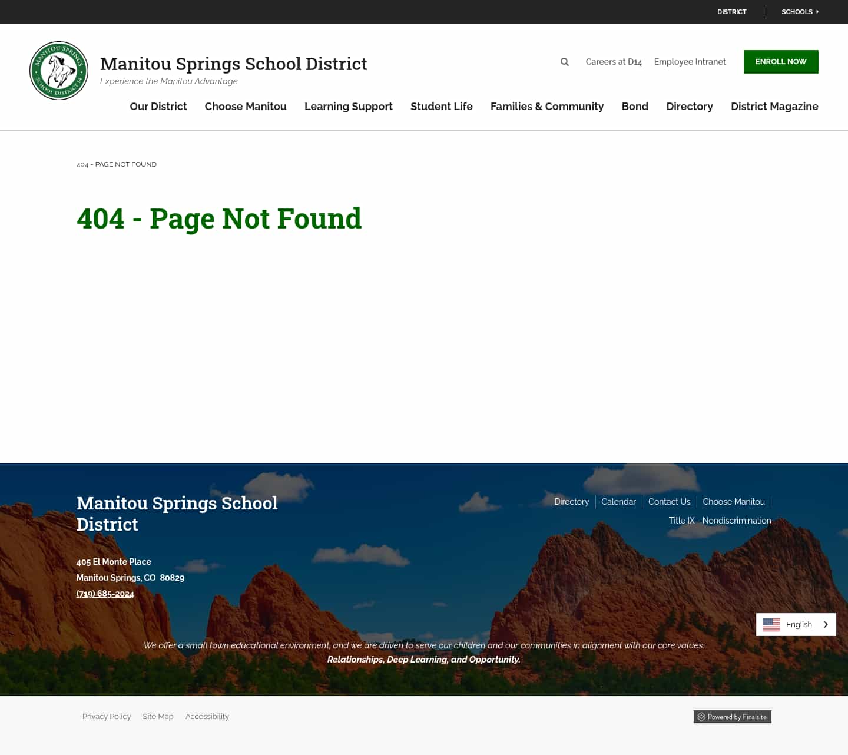Open the Employee Intranet link
The width and height of the screenshot is (848, 755).
click(690, 62)
